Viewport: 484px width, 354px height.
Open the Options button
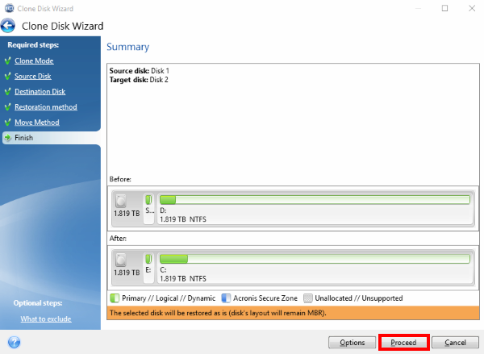click(352, 343)
